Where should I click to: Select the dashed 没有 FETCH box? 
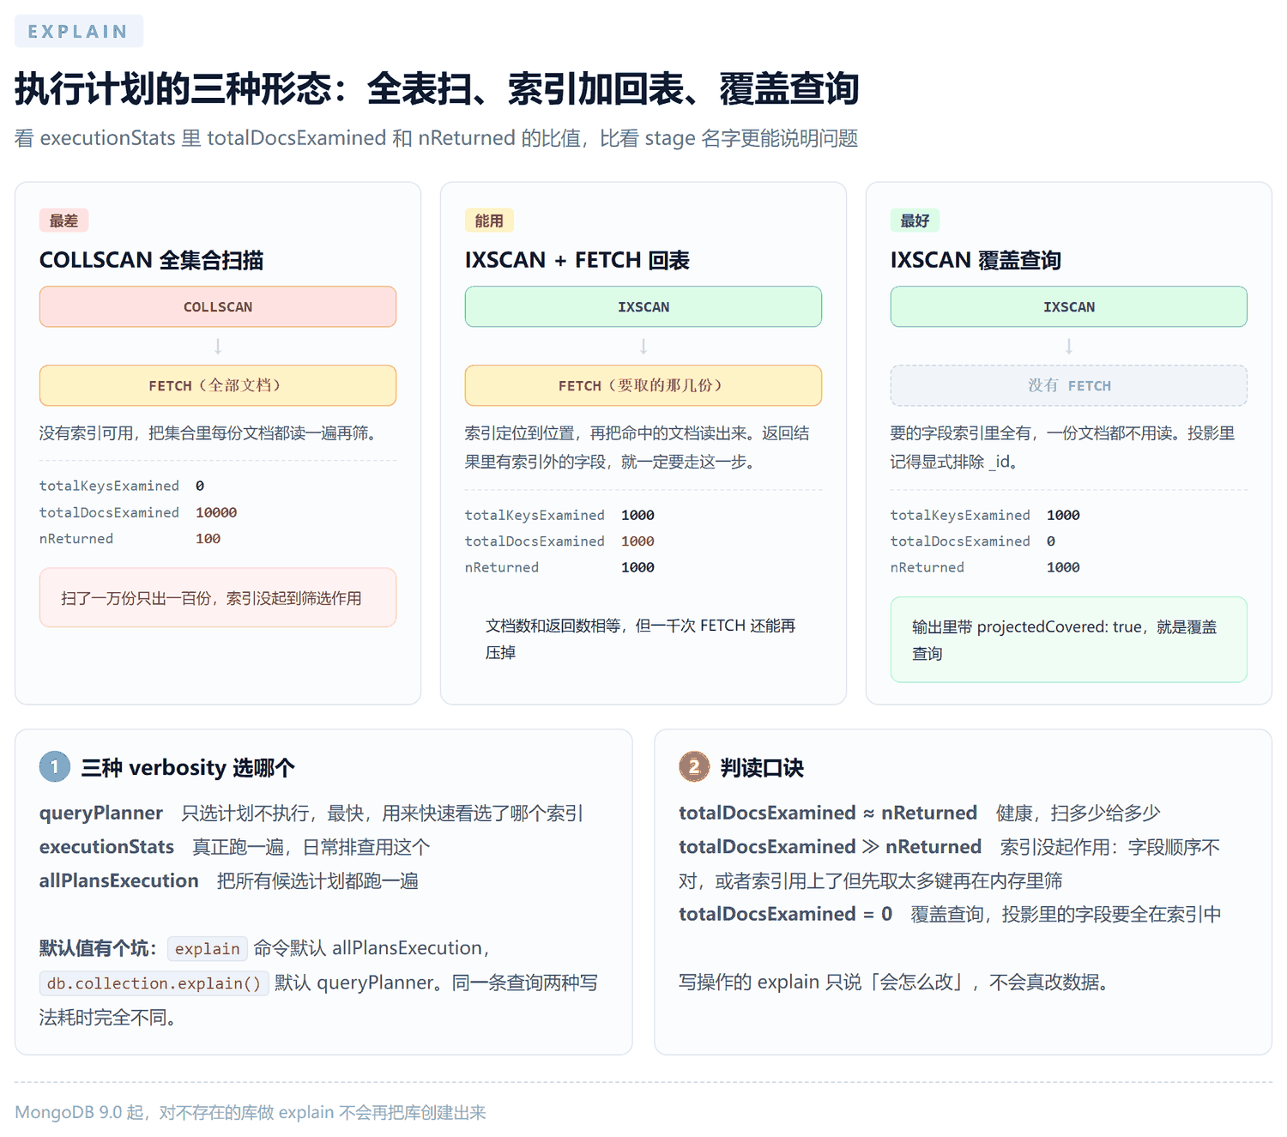[x=1069, y=385]
